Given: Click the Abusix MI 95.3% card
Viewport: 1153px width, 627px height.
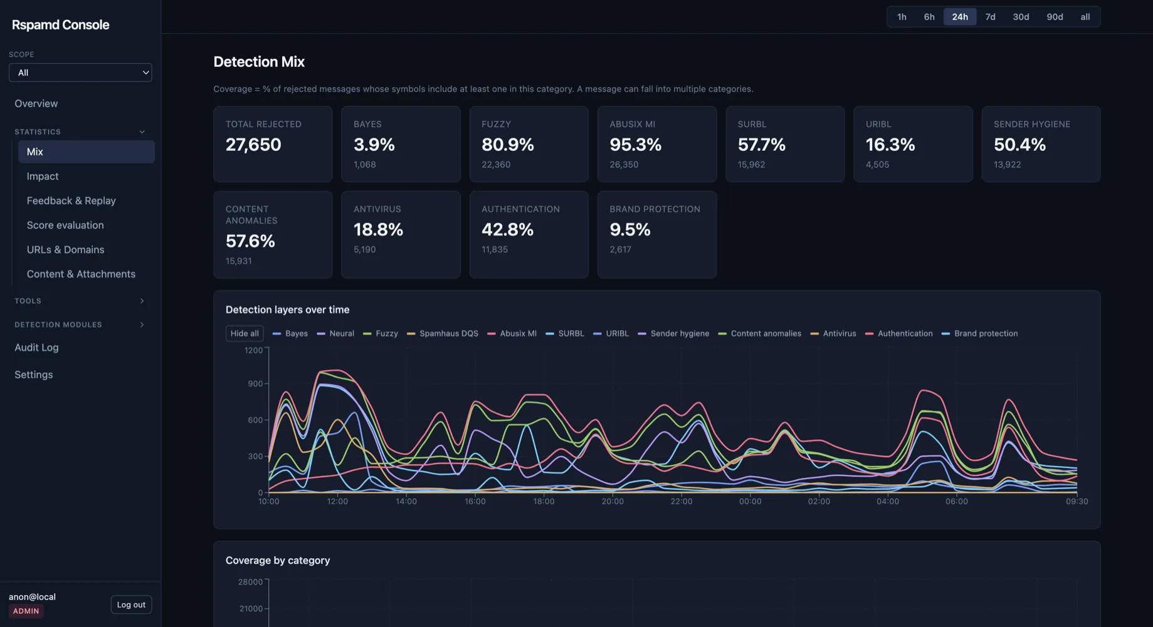Looking at the screenshot, I should pos(656,144).
